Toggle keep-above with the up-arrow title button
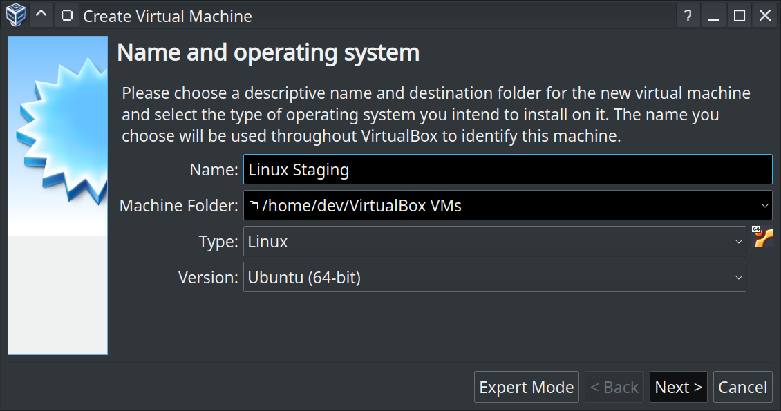781x411 pixels. click(x=41, y=15)
